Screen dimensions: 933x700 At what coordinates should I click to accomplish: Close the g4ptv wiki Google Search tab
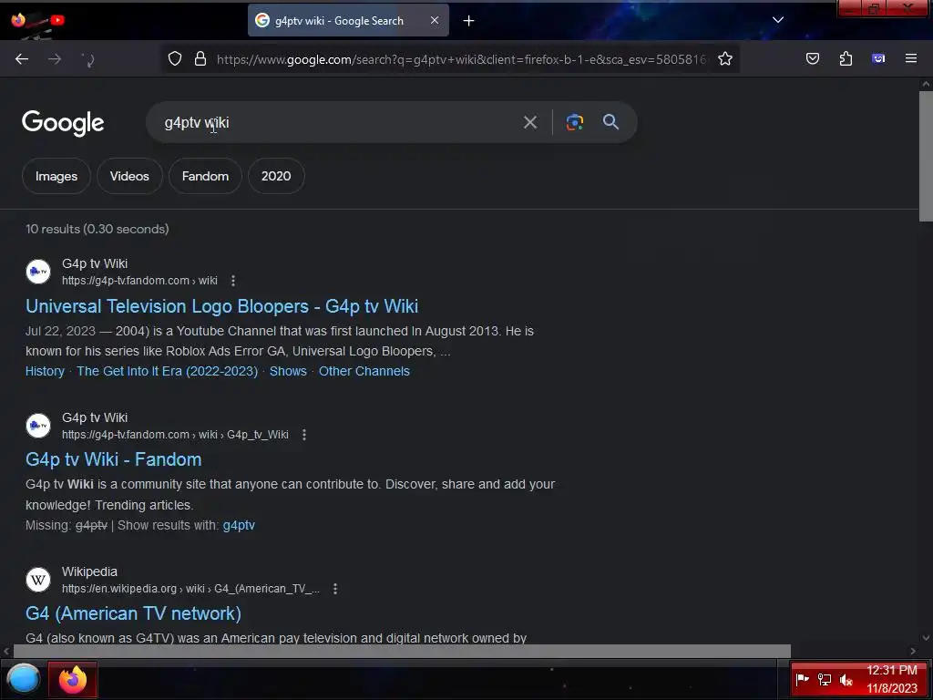pos(435,20)
